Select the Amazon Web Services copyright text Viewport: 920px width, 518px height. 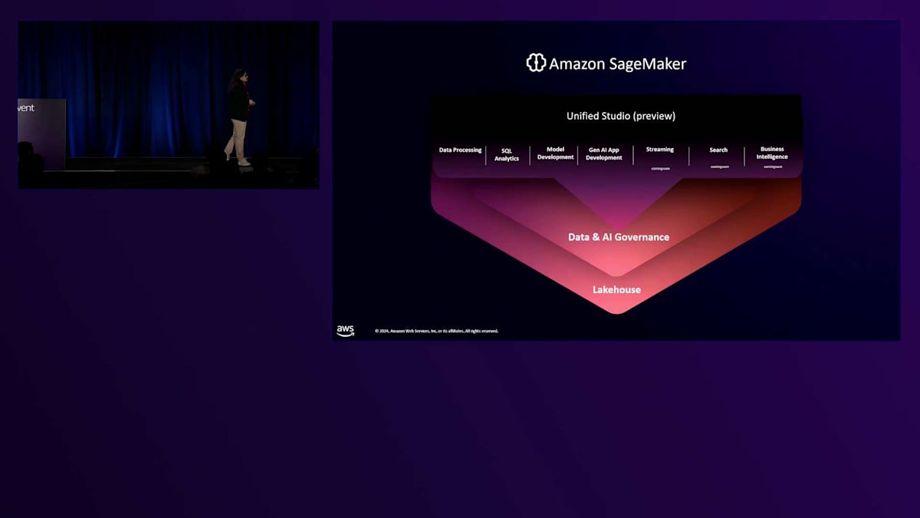tap(436, 331)
